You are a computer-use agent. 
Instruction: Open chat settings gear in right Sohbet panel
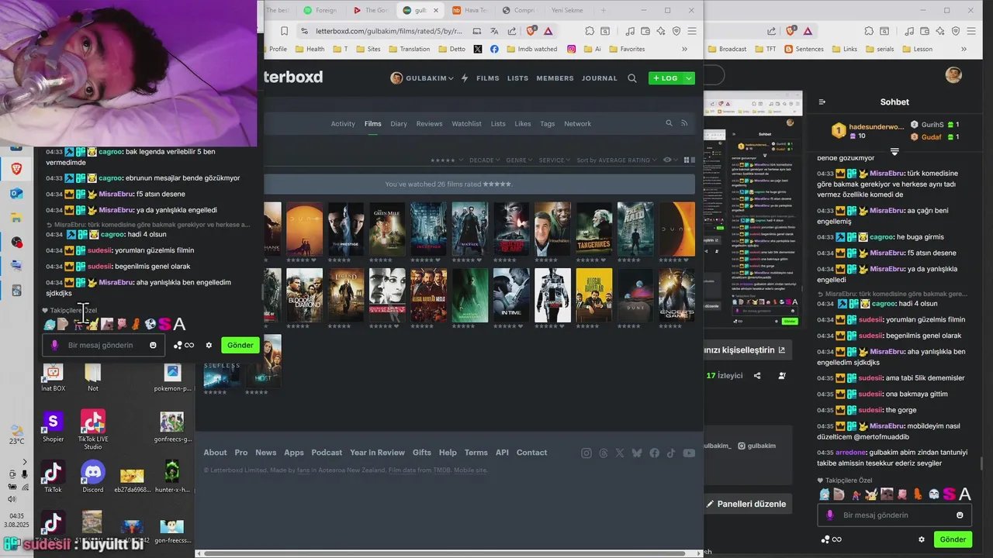tap(922, 539)
